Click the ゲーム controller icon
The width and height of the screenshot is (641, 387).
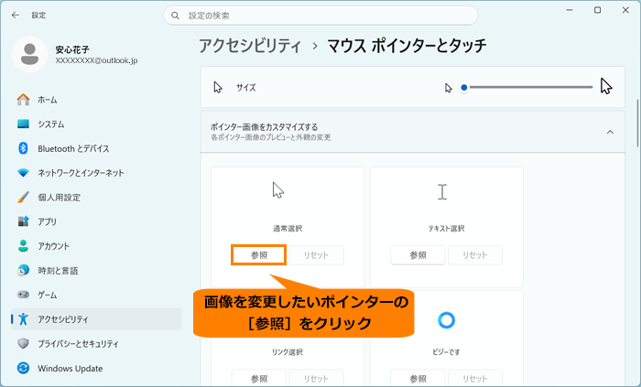pos(23,295)
